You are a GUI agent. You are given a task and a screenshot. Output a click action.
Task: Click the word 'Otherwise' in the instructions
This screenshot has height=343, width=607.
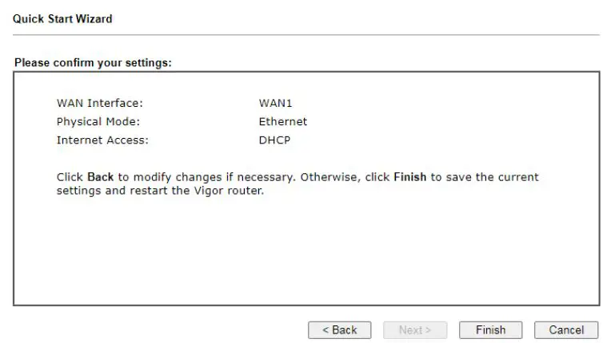[331, 177]
